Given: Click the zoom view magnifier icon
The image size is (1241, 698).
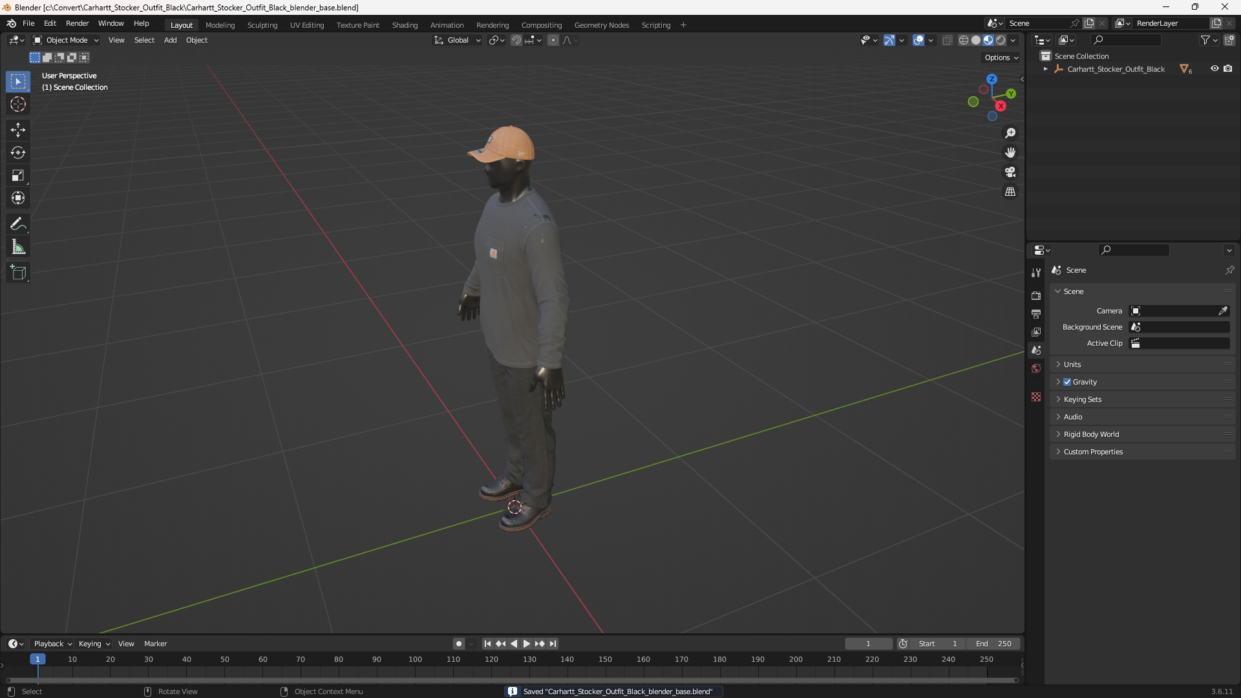Looking at the screenshot, I should click(1010, 133).
